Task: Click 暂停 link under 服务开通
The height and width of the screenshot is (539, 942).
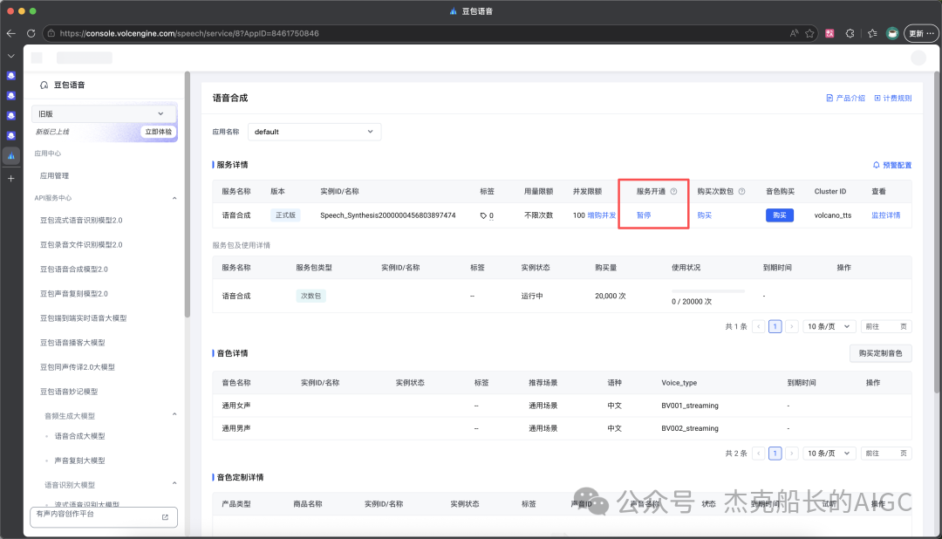Action: pos(644,215)
